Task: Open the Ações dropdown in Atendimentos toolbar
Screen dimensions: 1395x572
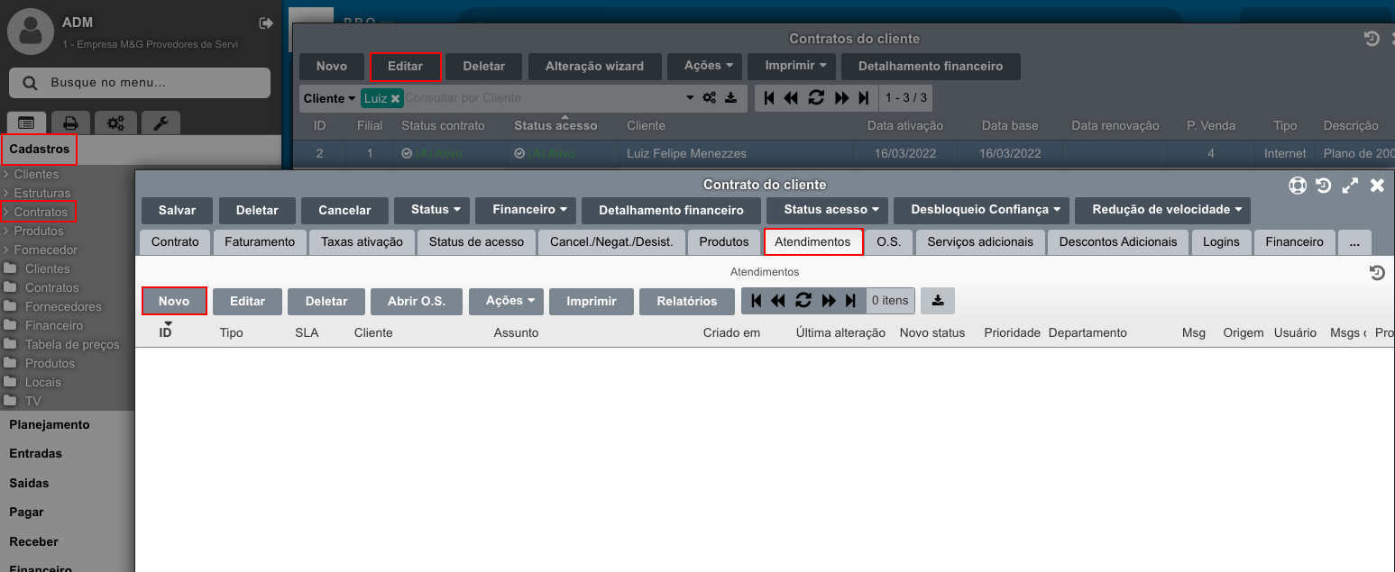Action: point(506,301)
